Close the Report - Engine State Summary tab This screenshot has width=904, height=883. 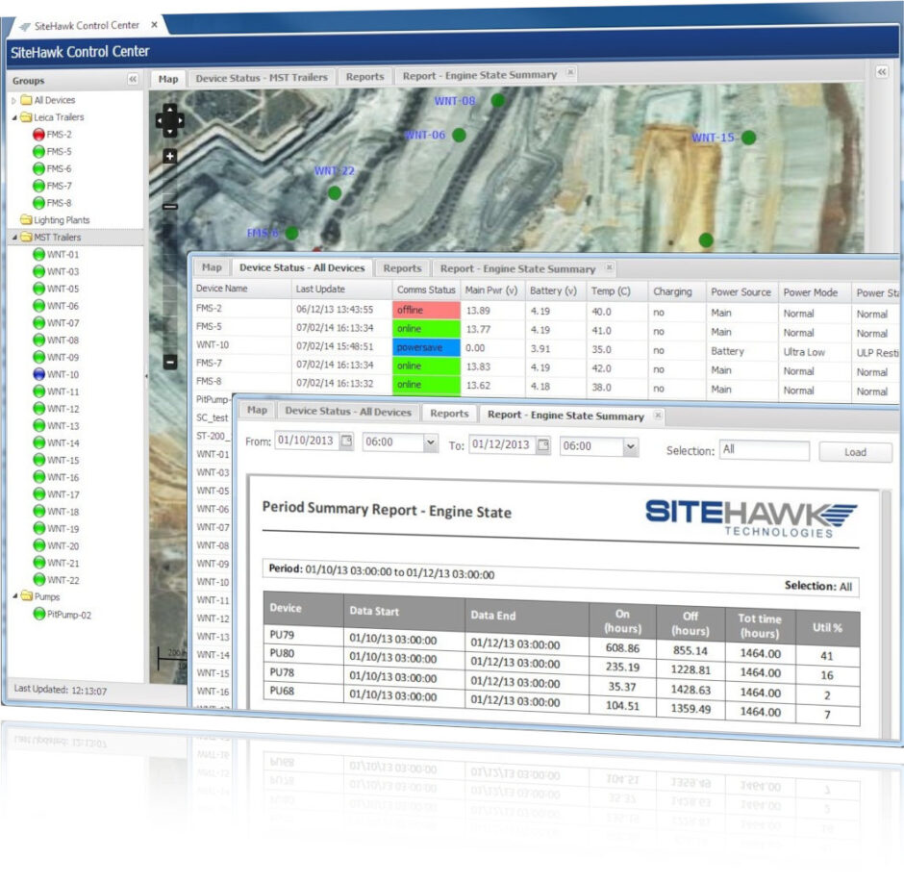coord(658,416)
